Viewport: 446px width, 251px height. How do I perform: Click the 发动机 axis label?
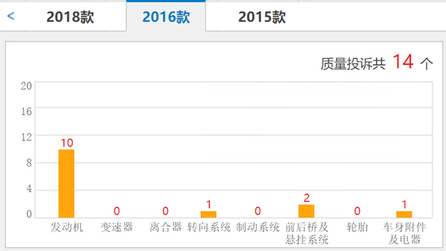pos(67,227)
